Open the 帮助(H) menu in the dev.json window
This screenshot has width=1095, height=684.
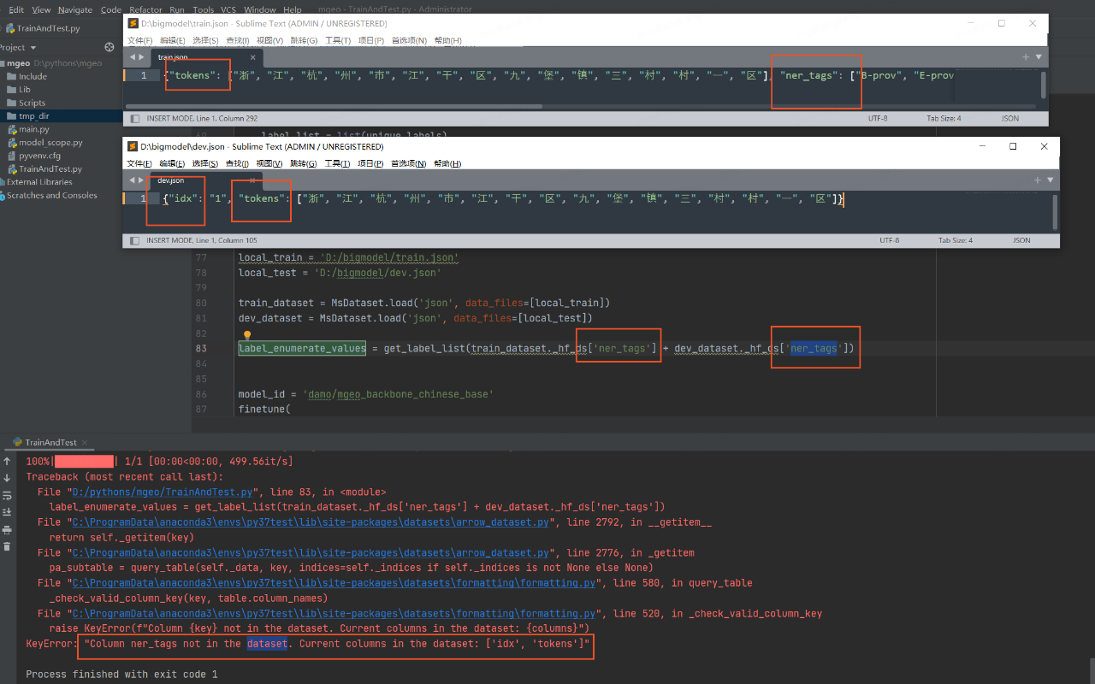pos(447,163)
